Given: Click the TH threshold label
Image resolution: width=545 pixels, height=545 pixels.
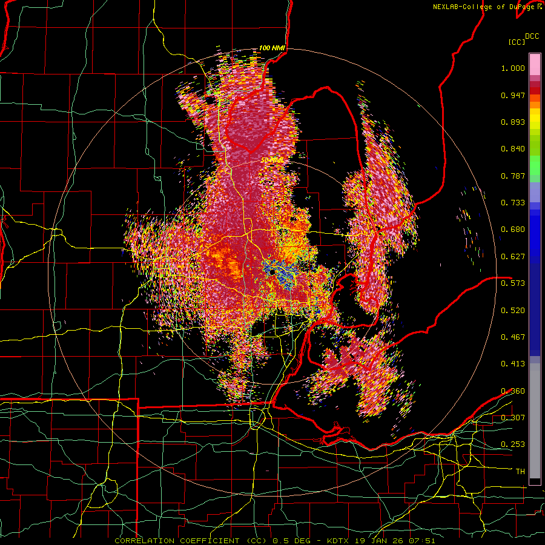Looking at the screenshot, I should click(x=520, y=472).
